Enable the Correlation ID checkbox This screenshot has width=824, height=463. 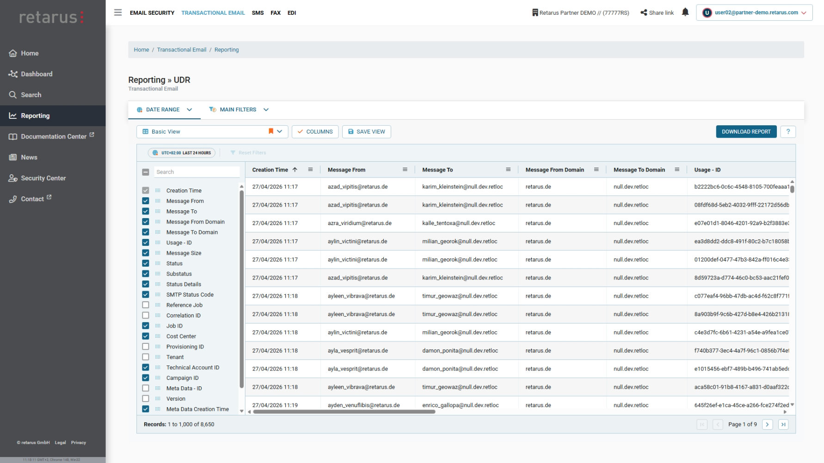pyautogui.click(x=146, y=315)
